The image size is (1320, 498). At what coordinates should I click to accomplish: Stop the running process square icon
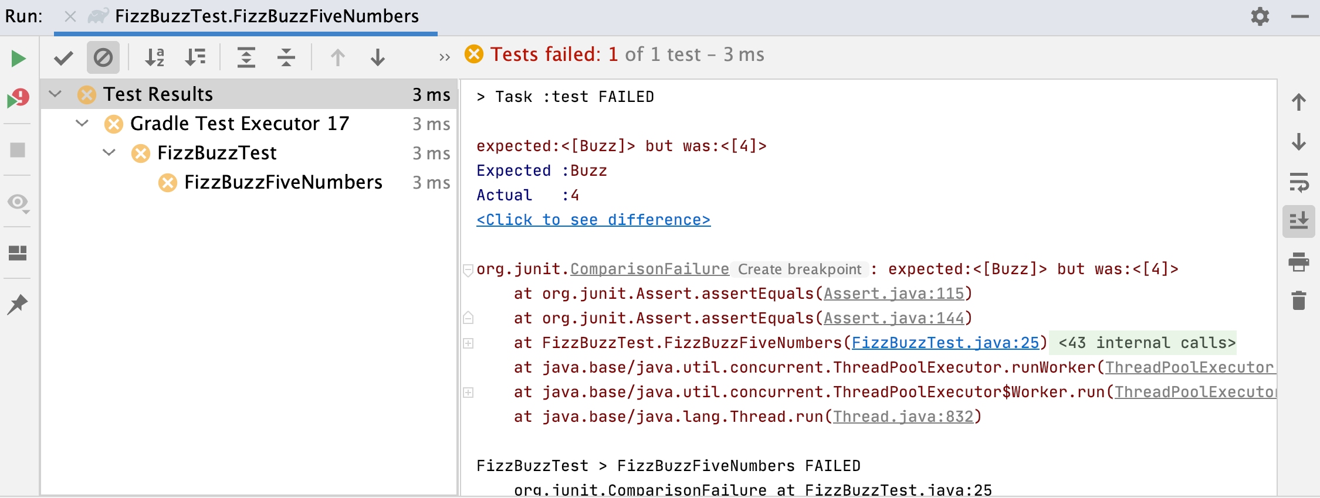[18, 150]
